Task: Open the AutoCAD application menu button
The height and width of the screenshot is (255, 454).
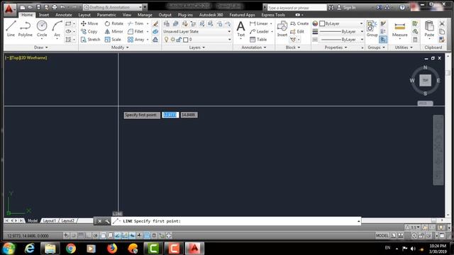Action: (9, 9)
